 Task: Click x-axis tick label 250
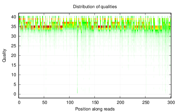click(x=146, y=103)
